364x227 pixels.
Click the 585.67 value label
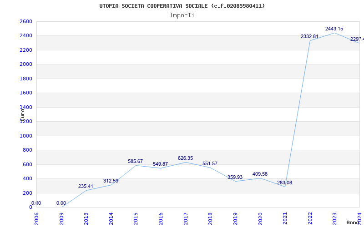point(135,161)
